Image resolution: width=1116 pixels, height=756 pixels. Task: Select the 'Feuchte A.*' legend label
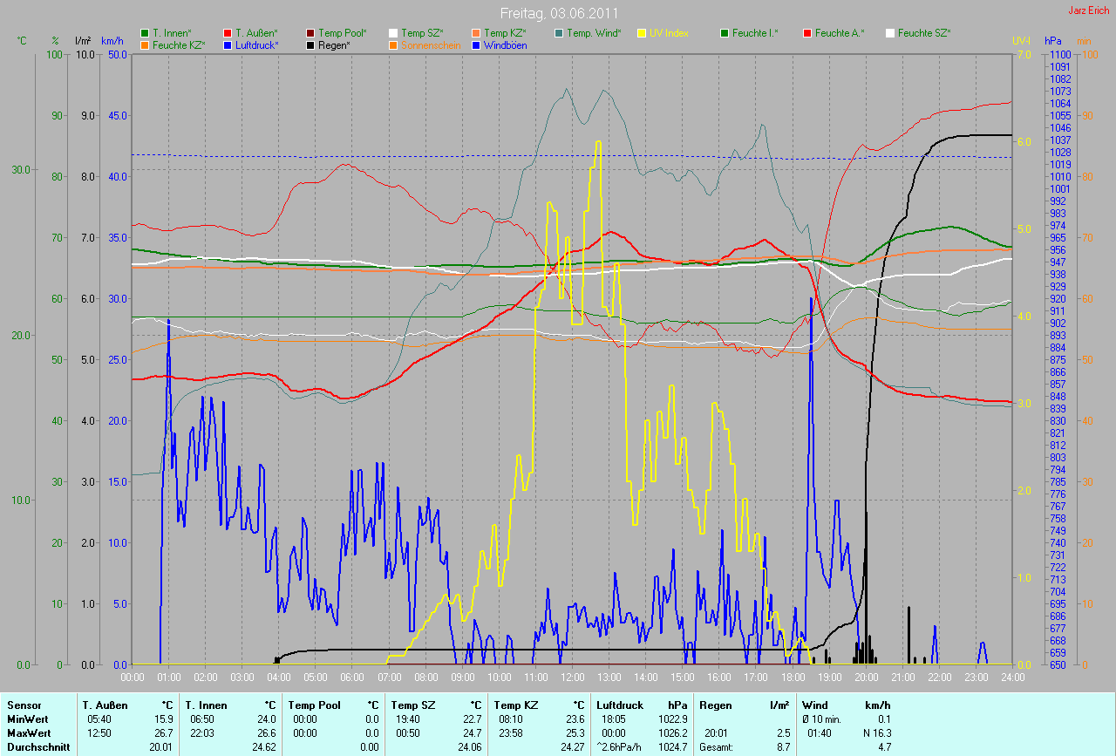[x=840, y=33]
